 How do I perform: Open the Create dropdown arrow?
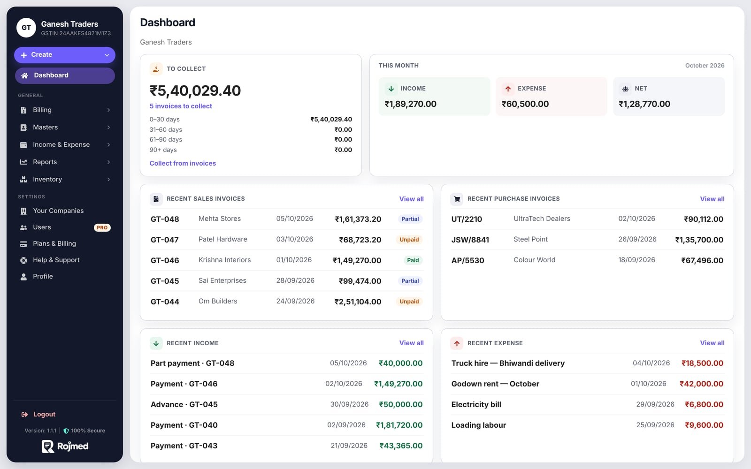coord(107,55)
